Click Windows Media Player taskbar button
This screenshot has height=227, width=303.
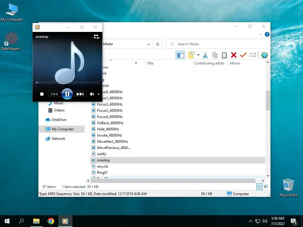coord(65,221)
